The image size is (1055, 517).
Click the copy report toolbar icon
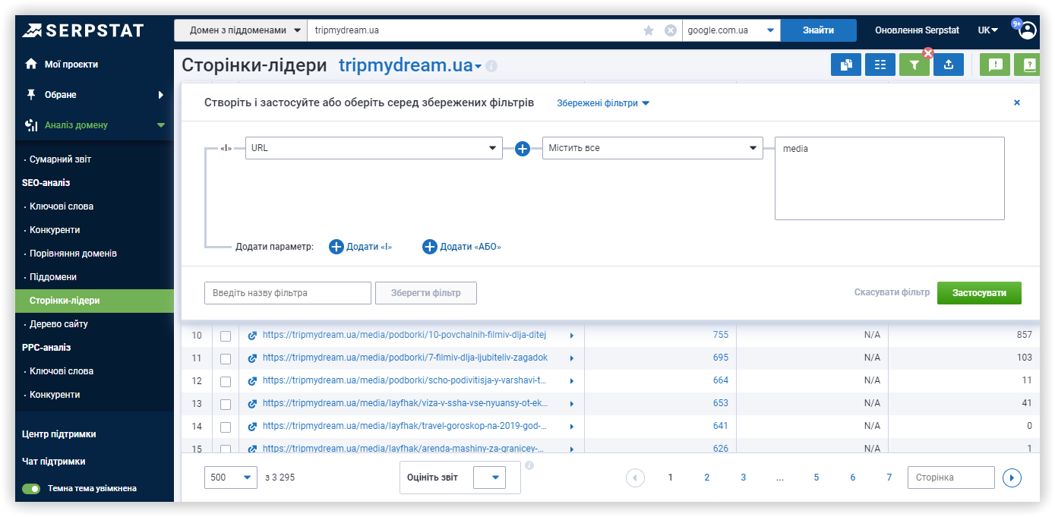[846, 65]
